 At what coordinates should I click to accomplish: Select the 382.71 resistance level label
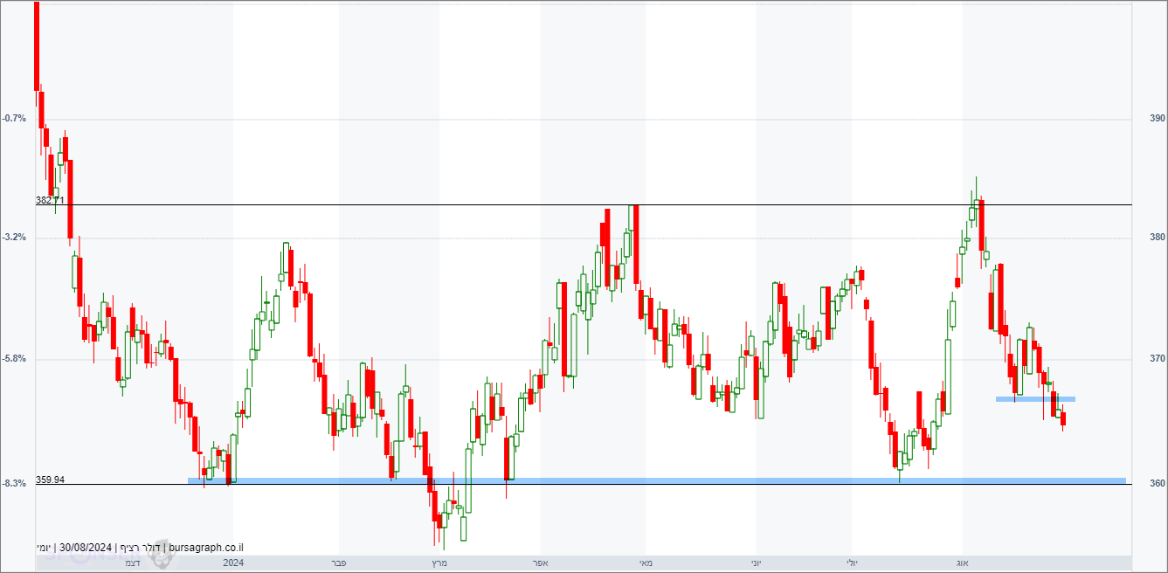pos(50,200)
